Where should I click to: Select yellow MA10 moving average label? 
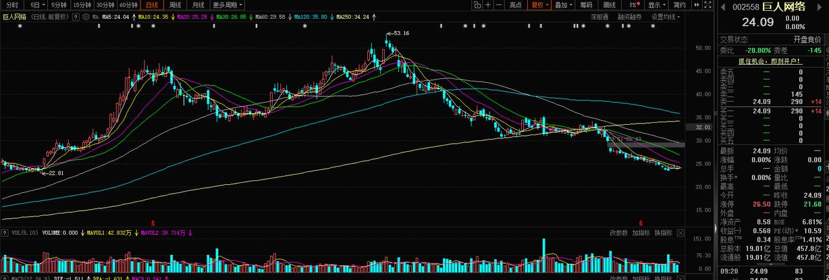point(153,17)
